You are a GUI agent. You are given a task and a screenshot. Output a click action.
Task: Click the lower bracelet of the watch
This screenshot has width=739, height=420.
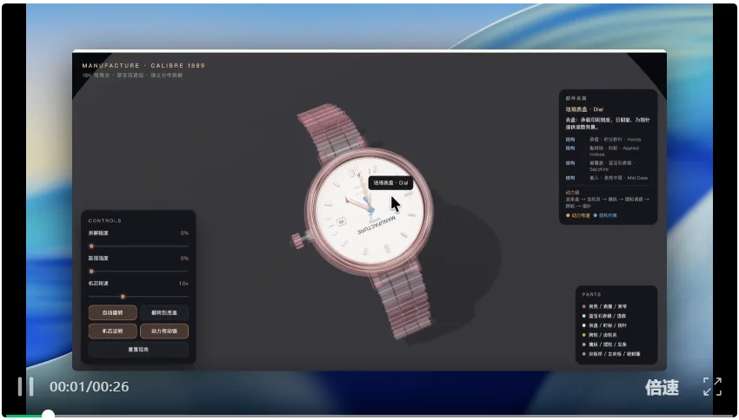click(402, 301)
